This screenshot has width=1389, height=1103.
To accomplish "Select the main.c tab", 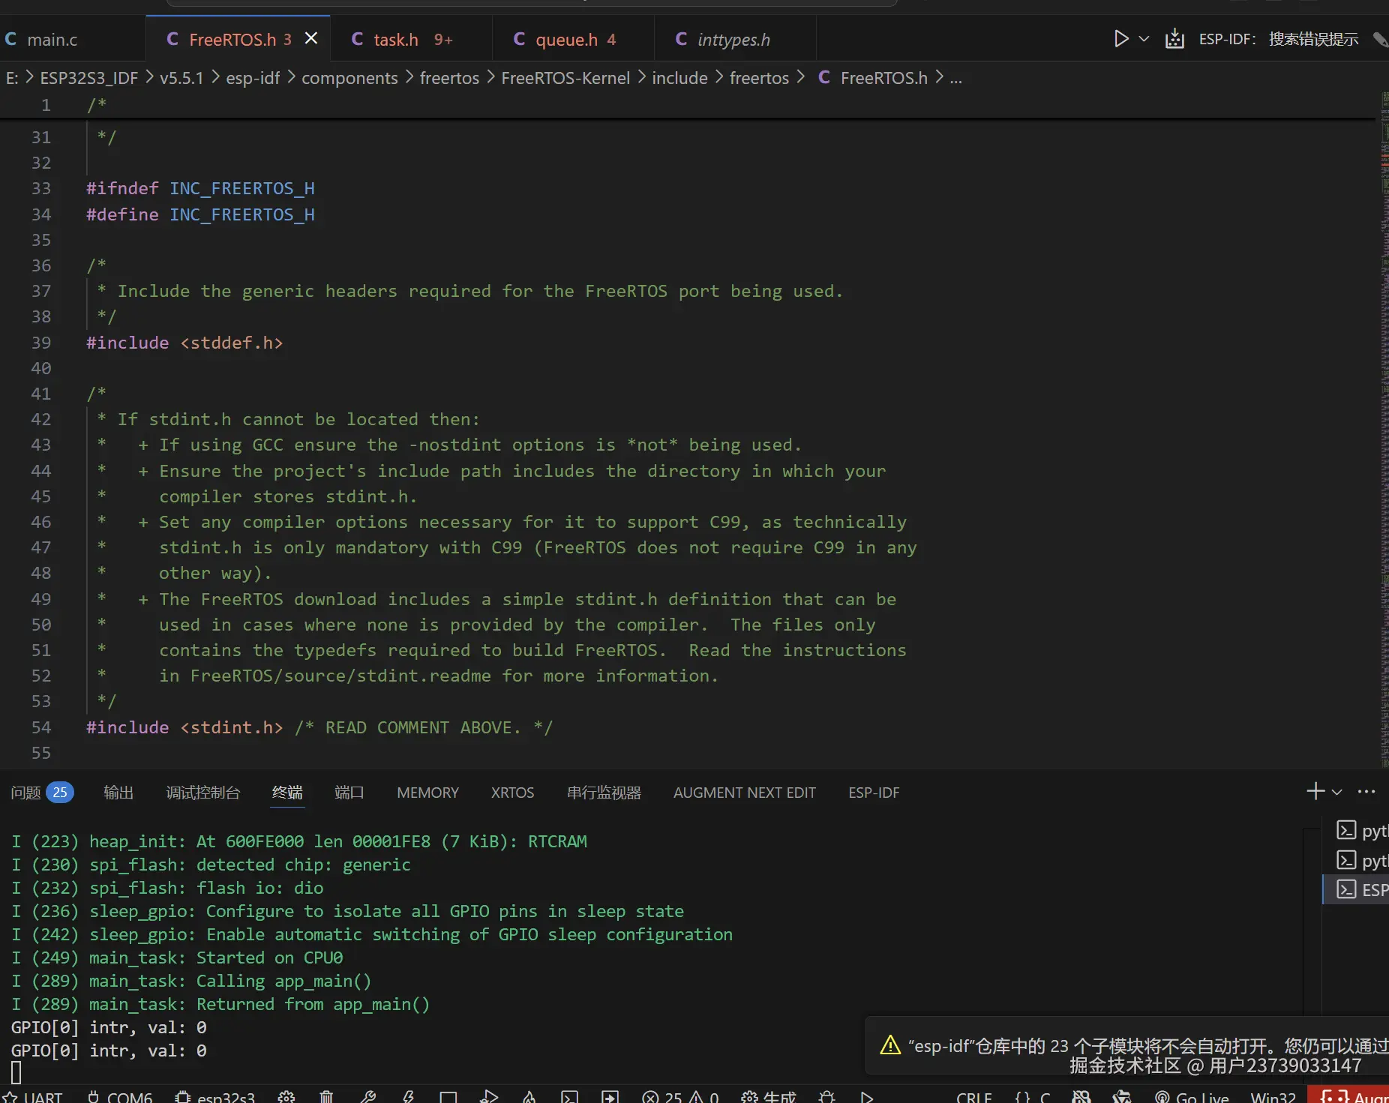I will [52, 40].
